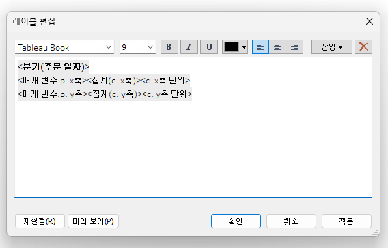The width and height of the screenshot is (388, 248).
Task: Toggle underline formatting with the U button
Action: [209, 46]
